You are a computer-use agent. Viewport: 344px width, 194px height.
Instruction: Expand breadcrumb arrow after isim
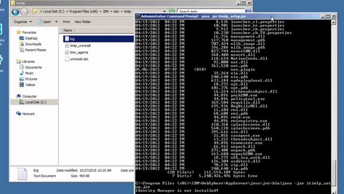(x=121, y=11)
